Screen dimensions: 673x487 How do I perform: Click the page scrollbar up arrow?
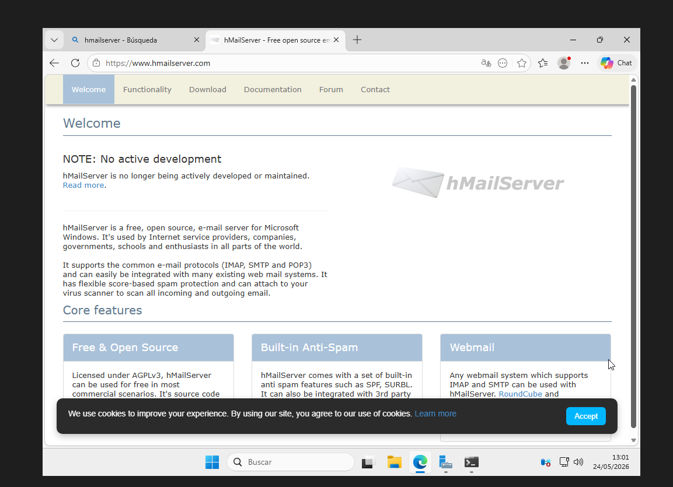pos(633,80)
